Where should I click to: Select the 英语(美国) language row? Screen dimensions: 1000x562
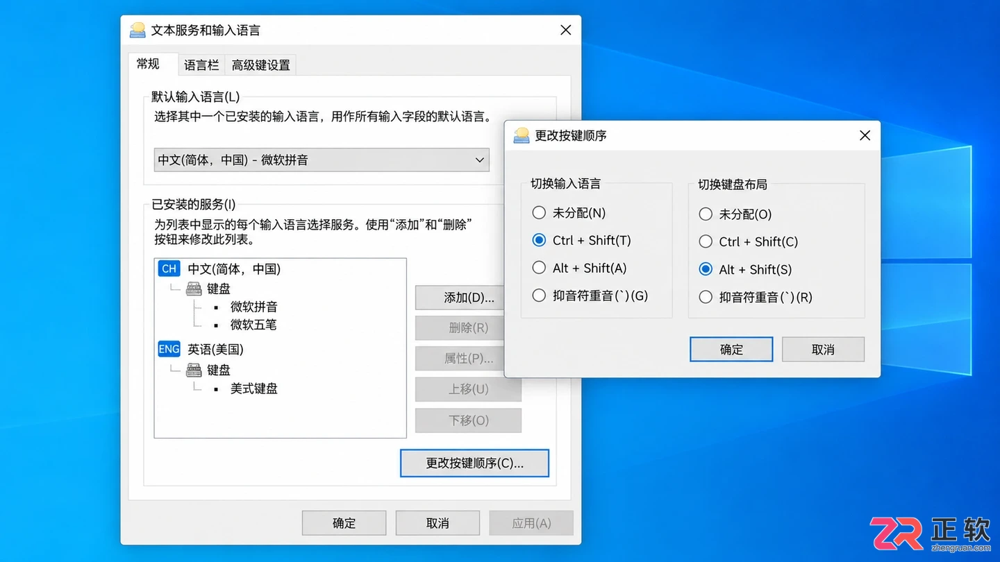[x=215, y=350]
